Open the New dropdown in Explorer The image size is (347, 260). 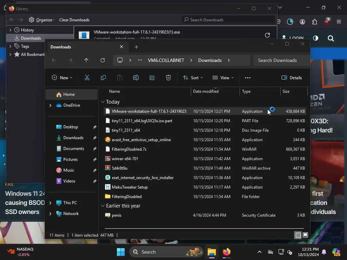62,78
